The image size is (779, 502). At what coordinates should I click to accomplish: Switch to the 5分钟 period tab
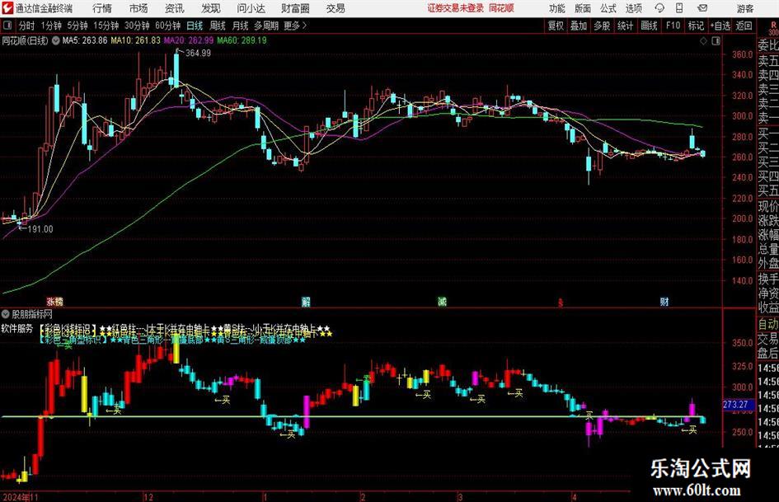pos(77,26)
